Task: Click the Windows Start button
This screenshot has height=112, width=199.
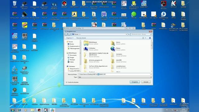Action: pos(12,110)
